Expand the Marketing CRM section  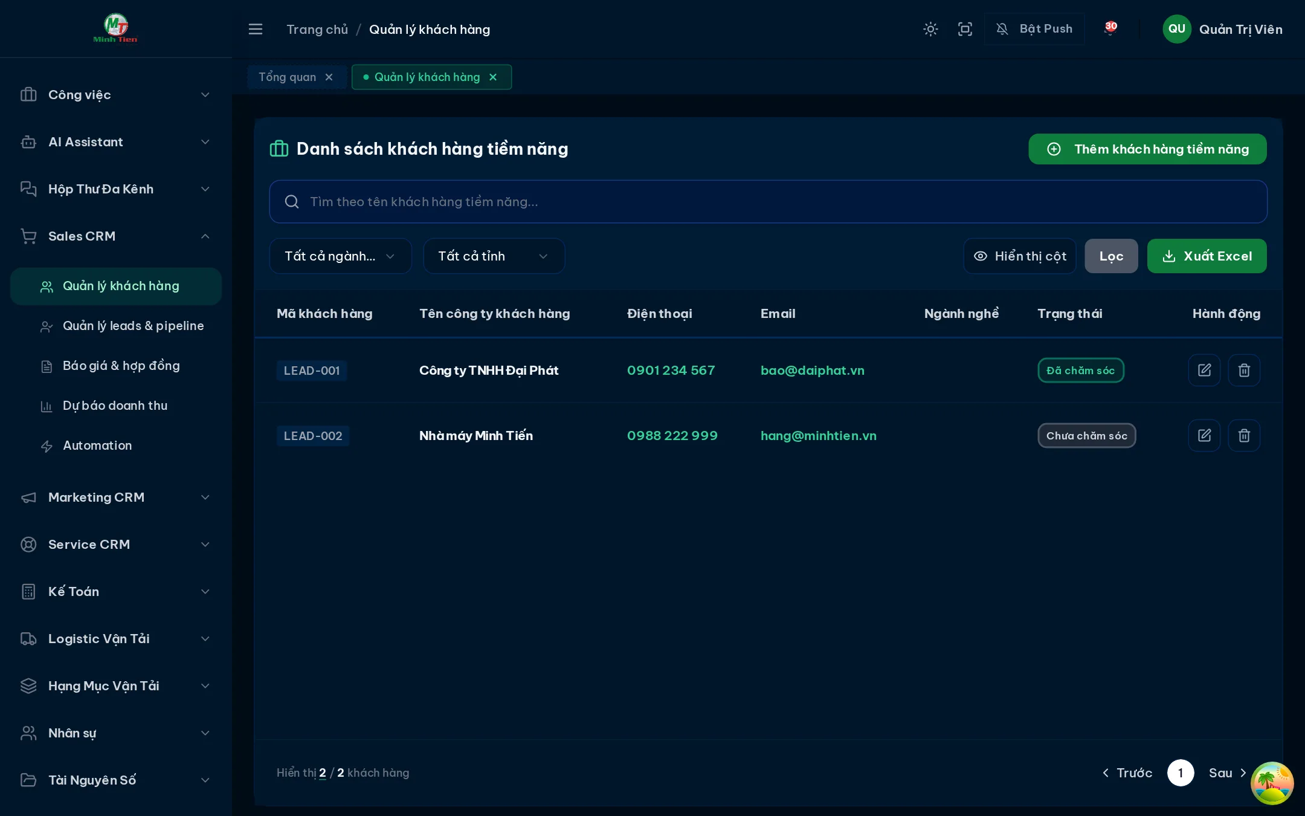point(115,497)
